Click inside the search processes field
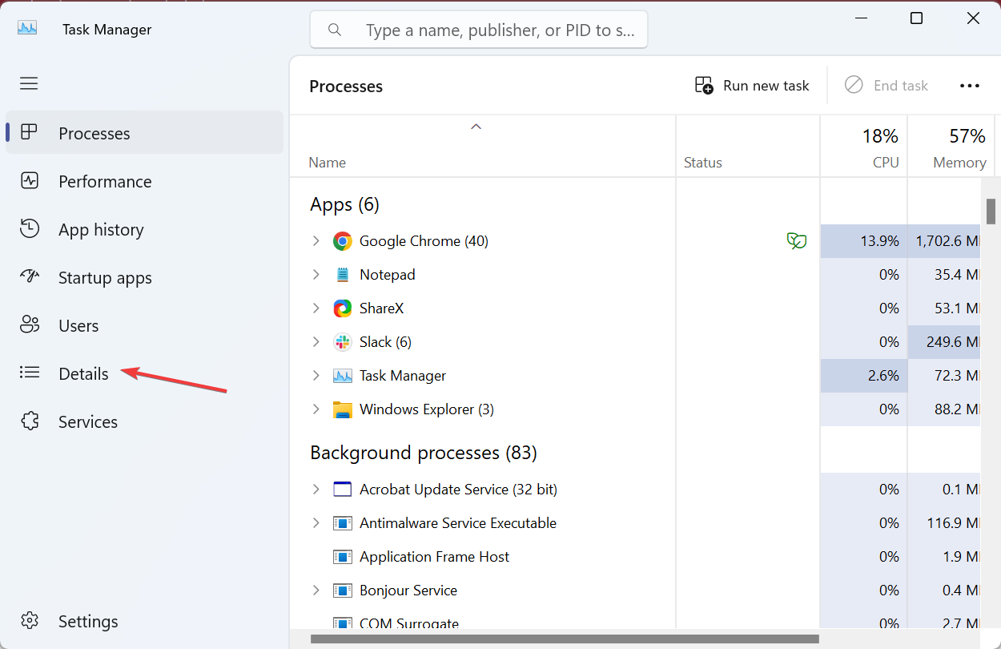 (x=479, y=29)
